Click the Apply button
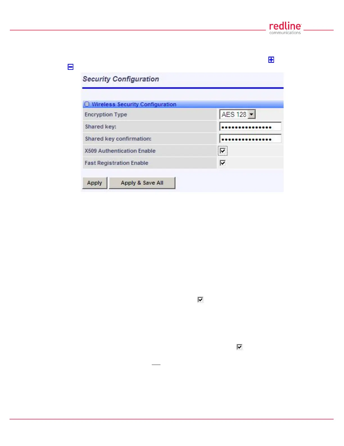Image resolution: width=344 pixels, height=446 pixels. point(95,183)
